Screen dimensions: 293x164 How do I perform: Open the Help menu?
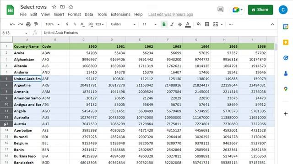(138, 14)
